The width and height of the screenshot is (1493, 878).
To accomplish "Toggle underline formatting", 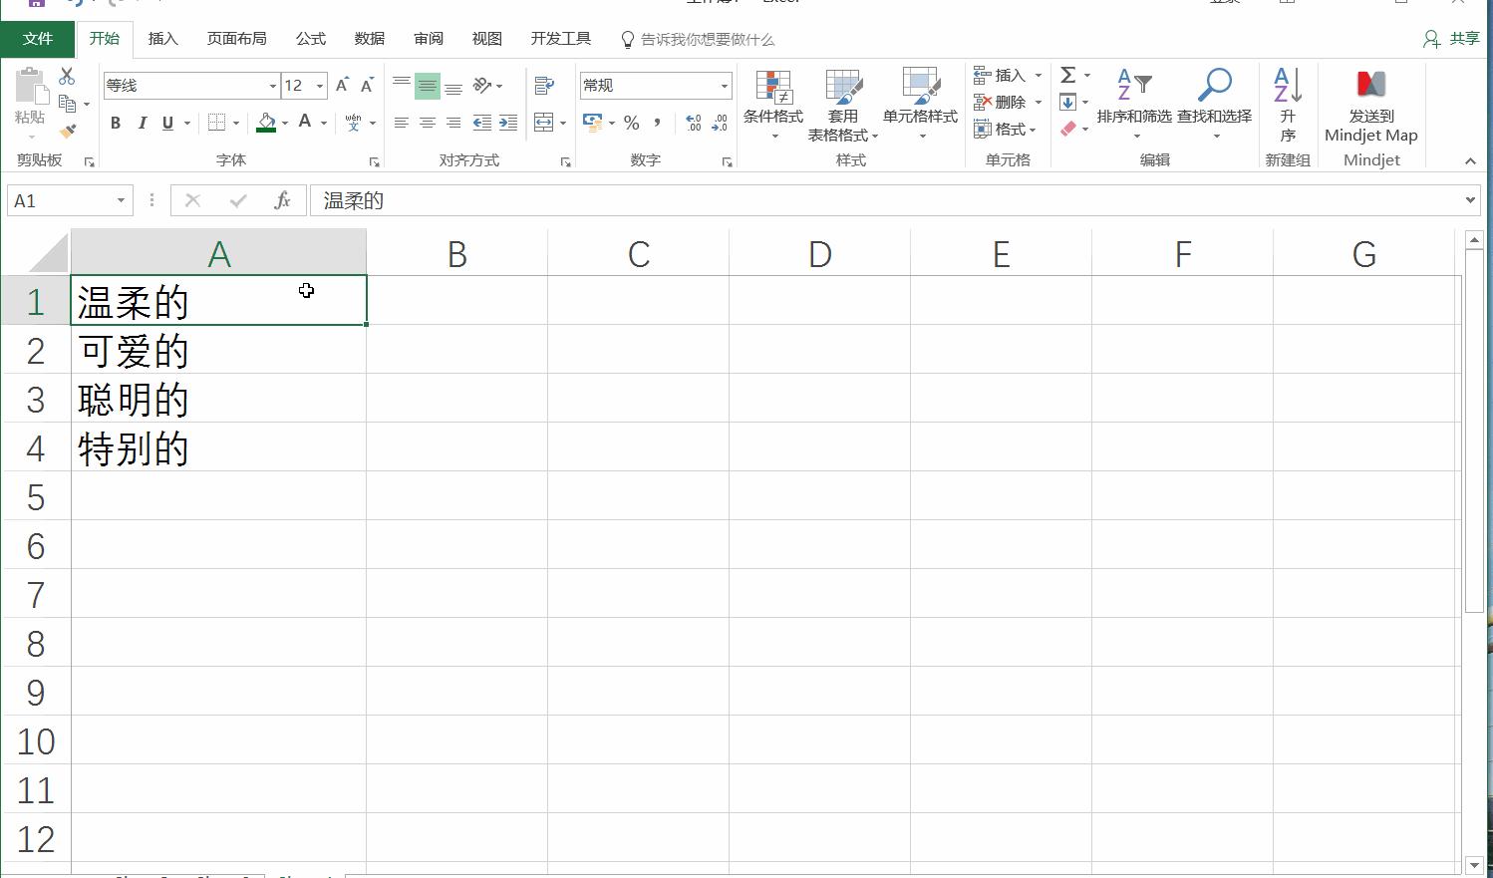I will (x=167, y=123).
